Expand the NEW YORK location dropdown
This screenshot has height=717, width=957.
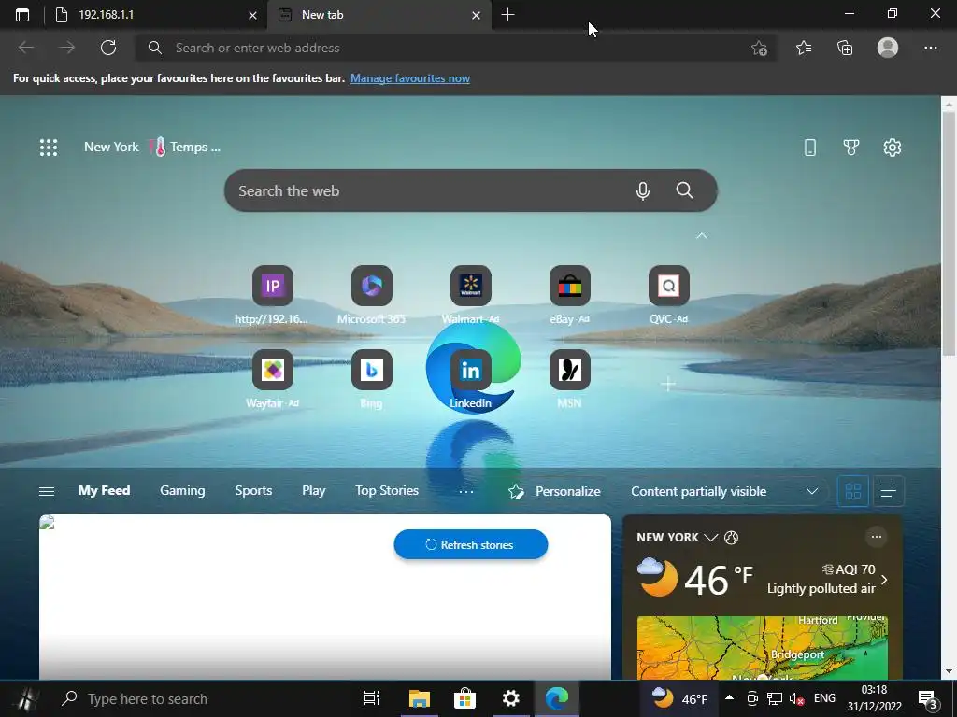(710, 537)
